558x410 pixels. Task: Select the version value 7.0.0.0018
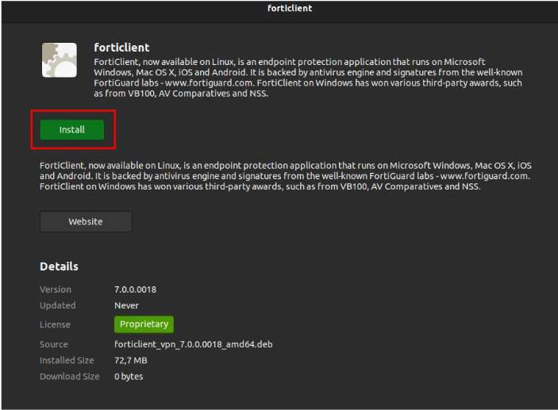[135, 289]
